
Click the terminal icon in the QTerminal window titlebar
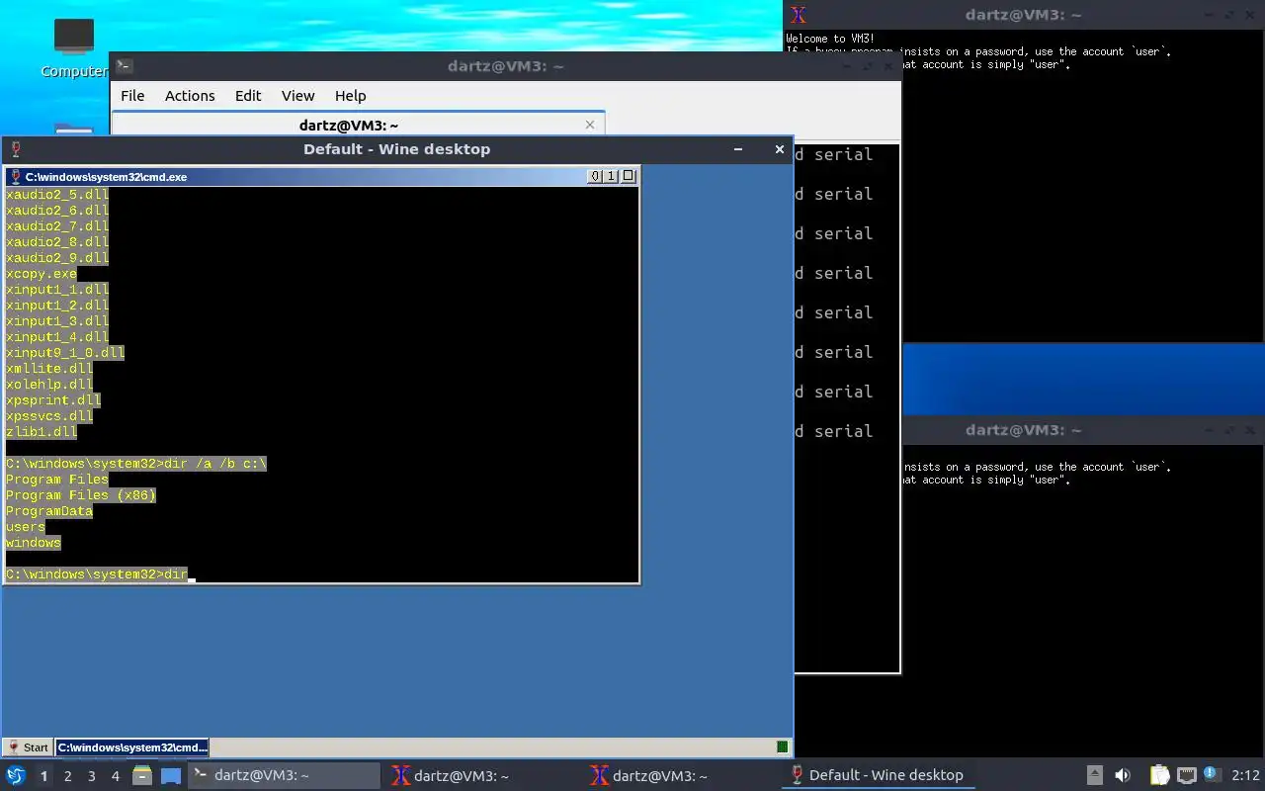click(x=124, y=66)
